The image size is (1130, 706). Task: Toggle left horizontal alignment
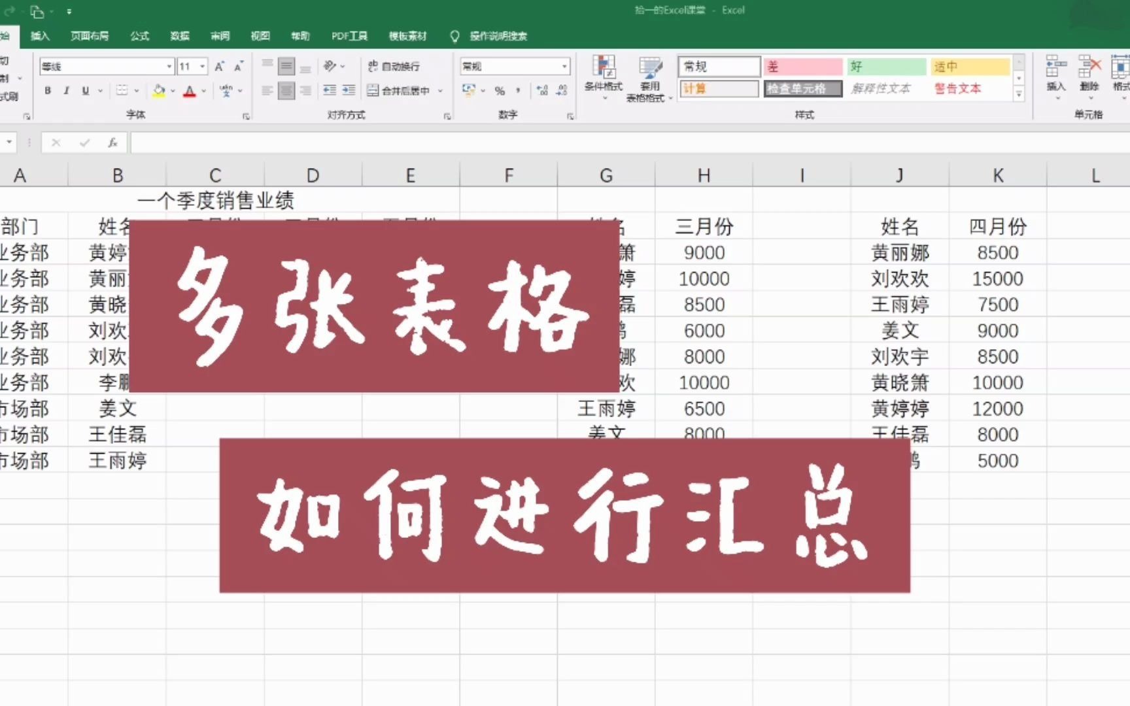267,90
